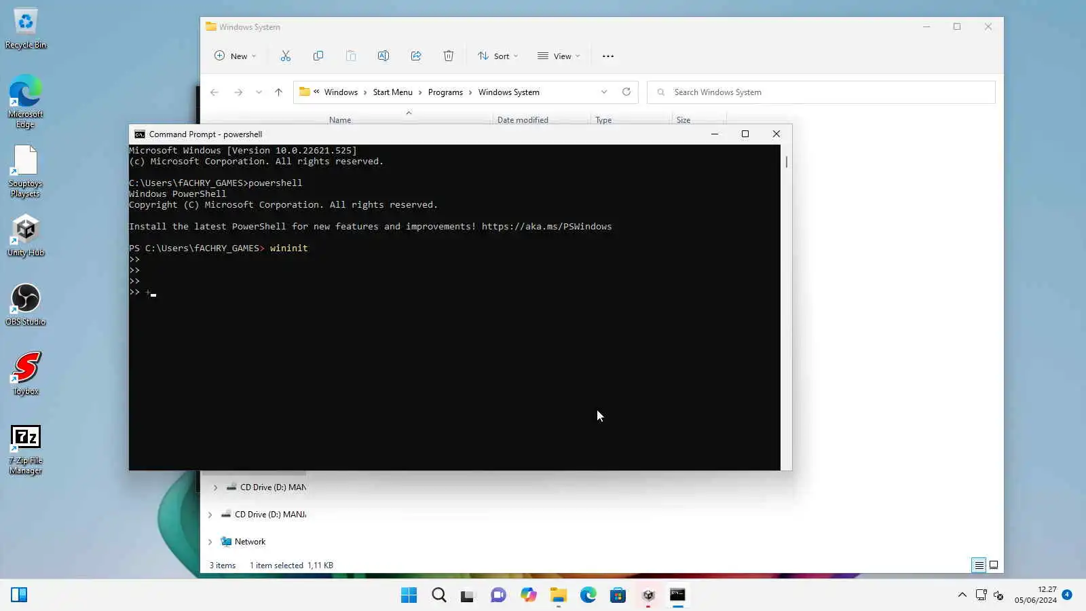This screenshot has height=611, width=1086.
Task: Select Network in the navigation pane
Action: (250, 542)
